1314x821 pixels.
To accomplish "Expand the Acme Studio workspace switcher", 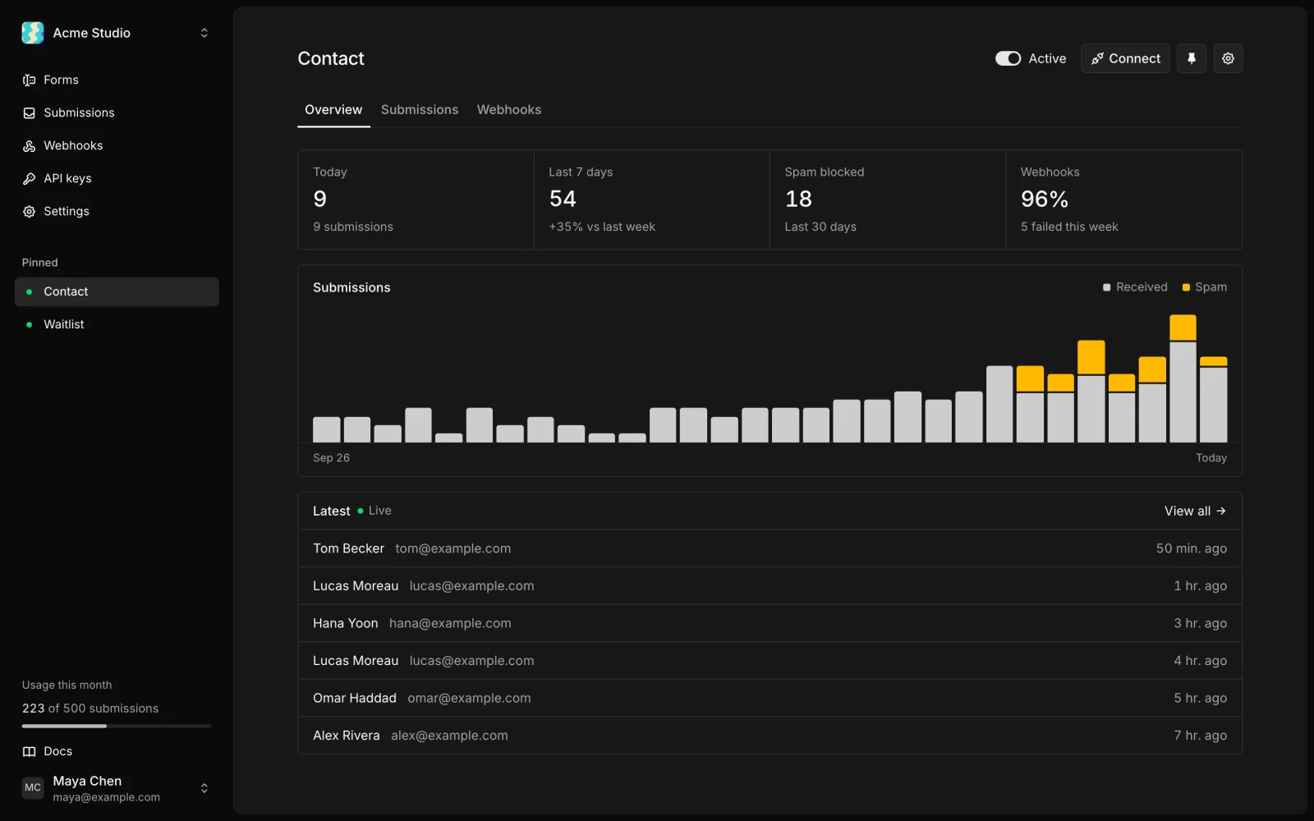I will click(x=204, y=33).
